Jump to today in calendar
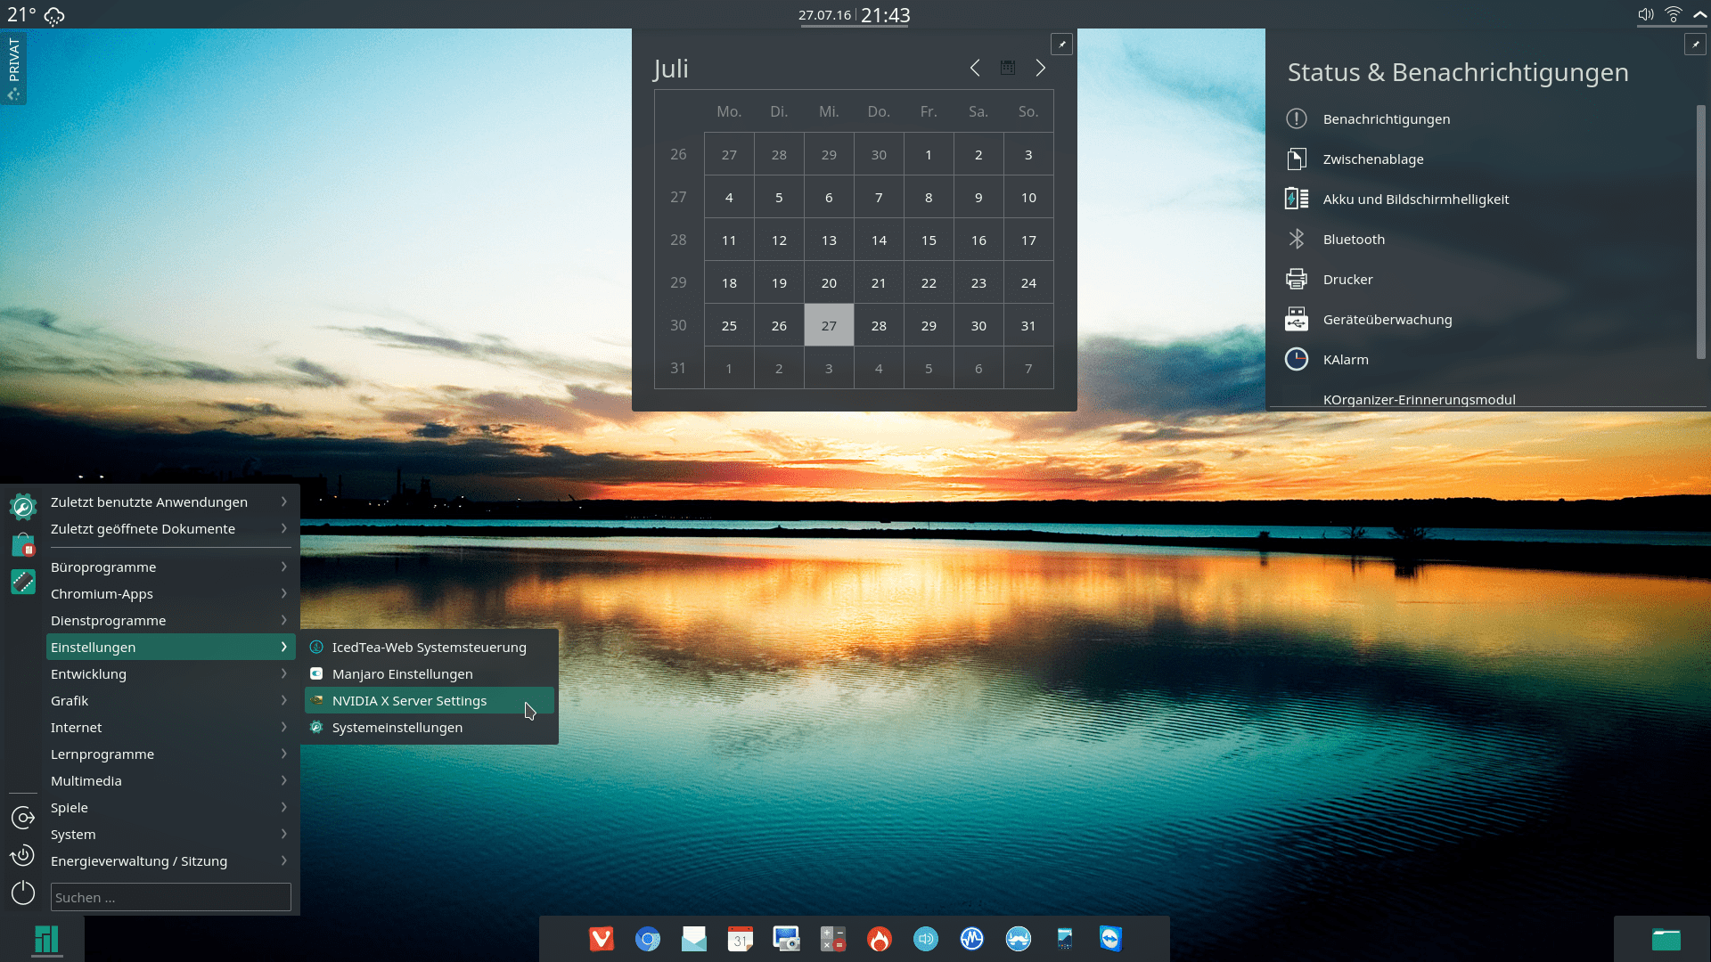This screenshot has height=962, width=1711. 1008,68
